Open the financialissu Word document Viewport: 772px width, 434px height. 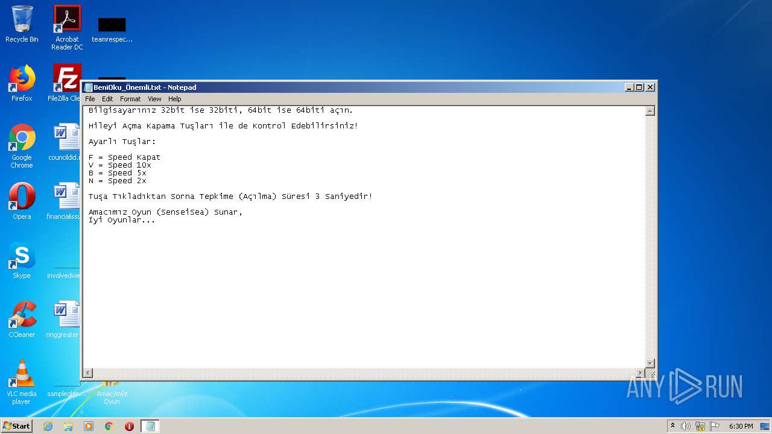65,201
